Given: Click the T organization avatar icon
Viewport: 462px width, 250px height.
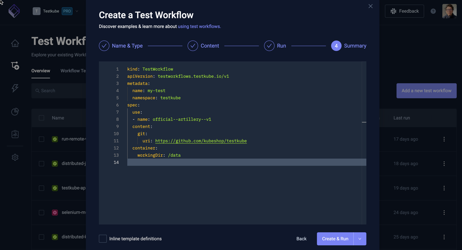Looking at the screenshot, I should click(37, 11).
